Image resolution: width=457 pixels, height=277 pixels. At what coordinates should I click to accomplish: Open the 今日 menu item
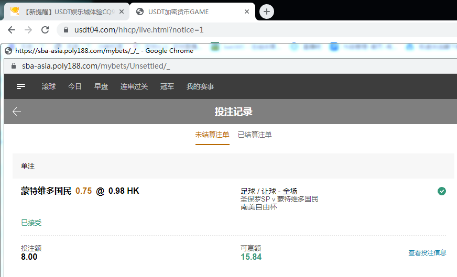pyautogui.click(x=75, y=86)
